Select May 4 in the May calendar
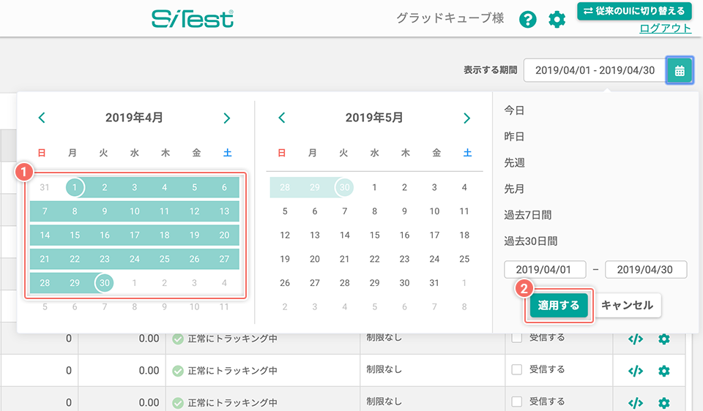This screenshot has height=411, width=703. click(x=464, y=187)
